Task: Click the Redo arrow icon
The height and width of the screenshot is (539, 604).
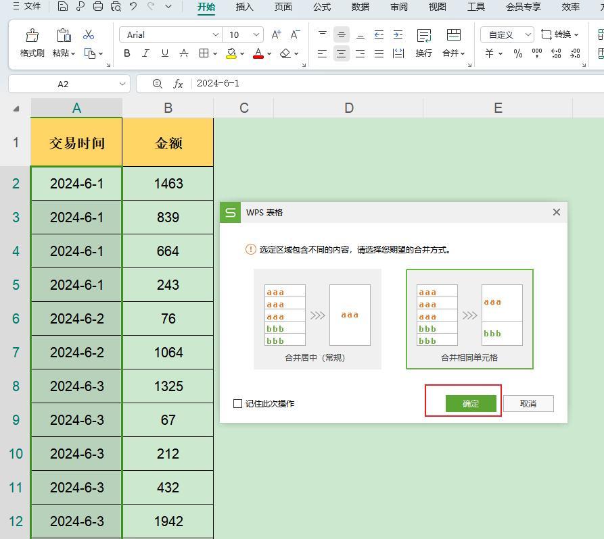Action: [151, 6]
